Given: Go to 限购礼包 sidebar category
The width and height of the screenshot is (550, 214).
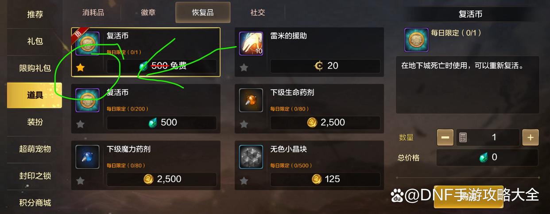Looking at the screenshot, I should click(x=35, y=68).
